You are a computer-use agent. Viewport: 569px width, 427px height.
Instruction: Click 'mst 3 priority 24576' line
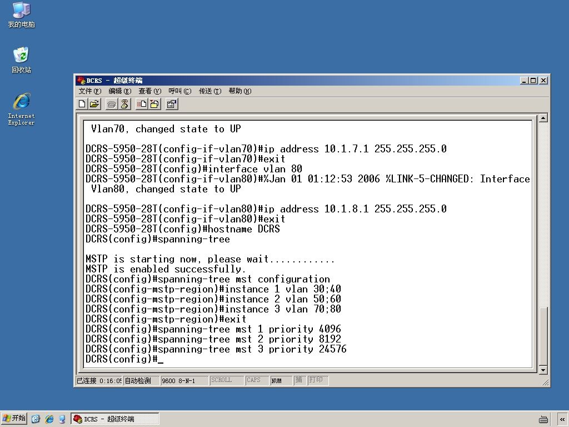pyautogui.click(x=216, y=349)
